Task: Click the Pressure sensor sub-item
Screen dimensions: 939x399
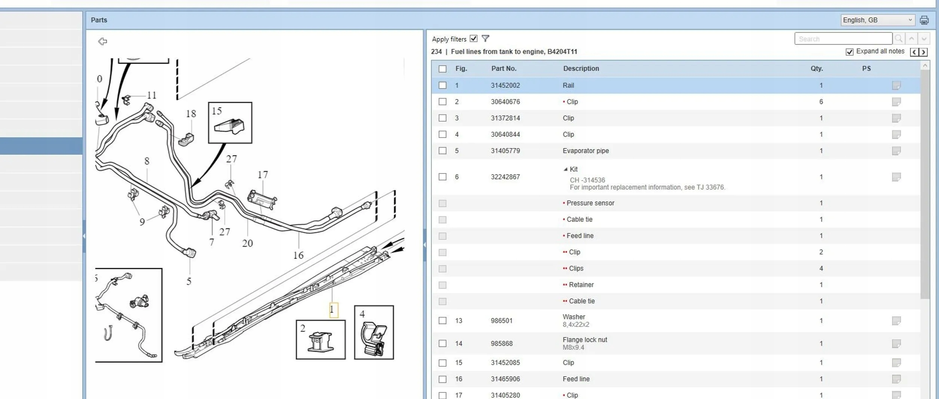Action: point(590,203)
